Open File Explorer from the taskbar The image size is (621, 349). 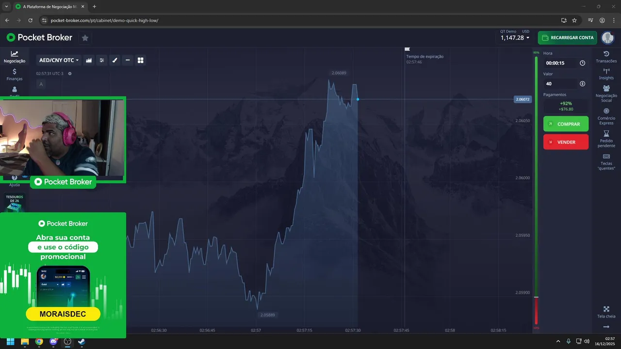click(25, 341)
